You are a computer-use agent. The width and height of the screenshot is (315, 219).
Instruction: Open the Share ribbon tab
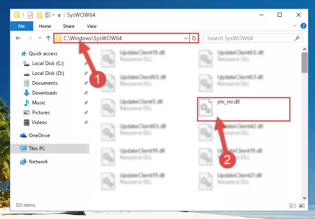click(x=69, y=26)
